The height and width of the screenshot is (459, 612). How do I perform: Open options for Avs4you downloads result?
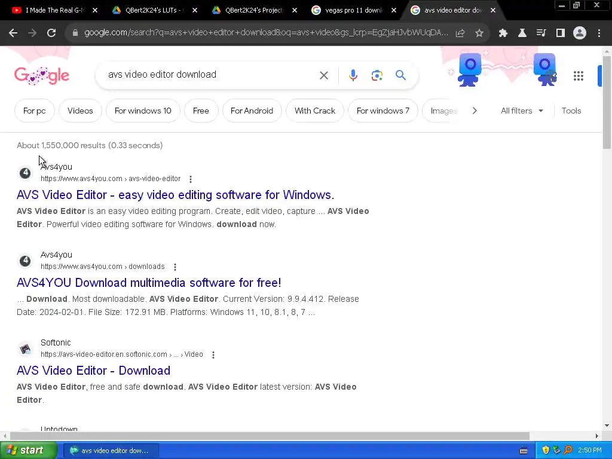click(175, 267)
